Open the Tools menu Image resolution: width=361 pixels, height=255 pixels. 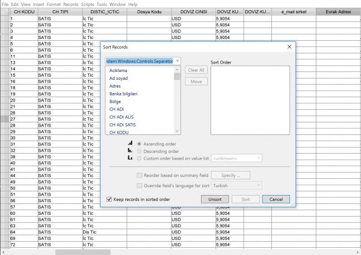point(102,4)
